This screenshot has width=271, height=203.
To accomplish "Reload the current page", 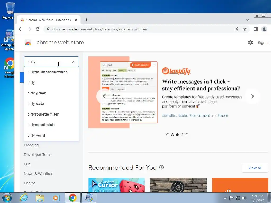I will point(38,29).
